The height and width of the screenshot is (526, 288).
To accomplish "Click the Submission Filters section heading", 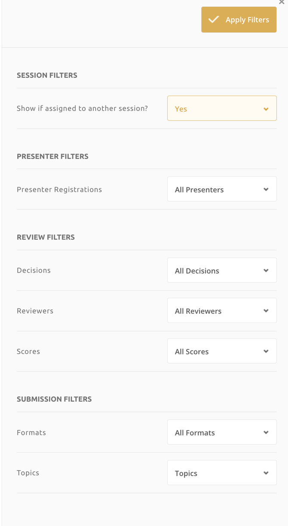I will (x=54, y=399).
